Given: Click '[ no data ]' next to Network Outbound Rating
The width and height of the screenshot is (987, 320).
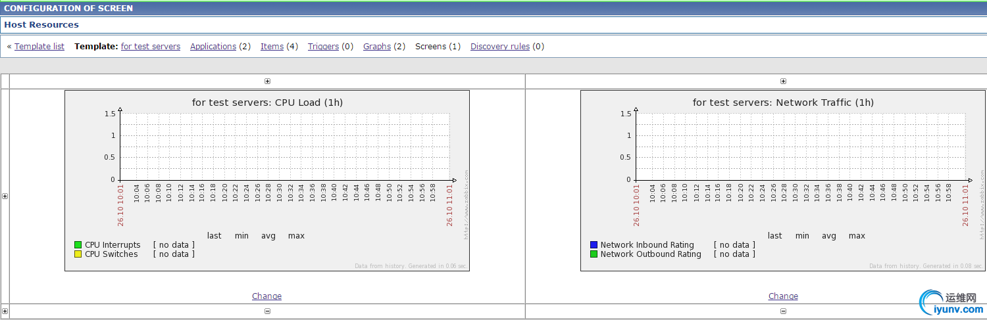Looking at the screenshot, I should click(x=734, y=254).
